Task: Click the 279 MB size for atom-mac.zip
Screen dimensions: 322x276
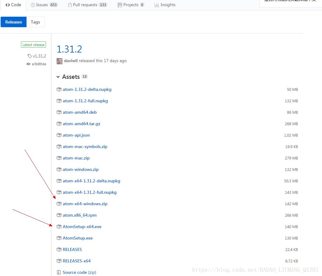Action: point(291,158)
